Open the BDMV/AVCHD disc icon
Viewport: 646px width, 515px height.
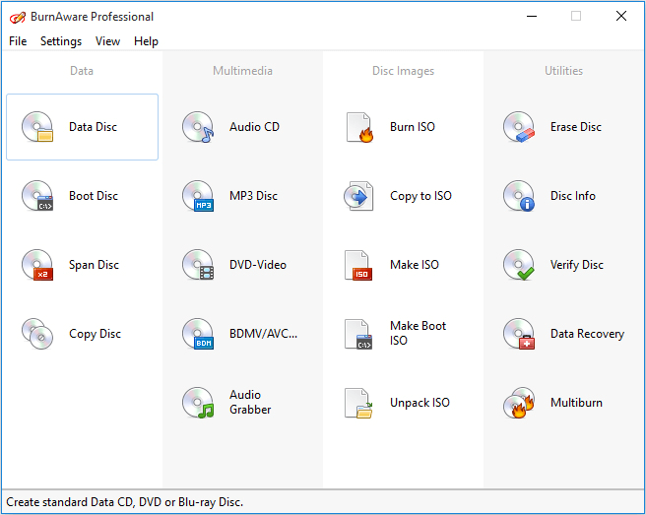(x=198, y=334)
